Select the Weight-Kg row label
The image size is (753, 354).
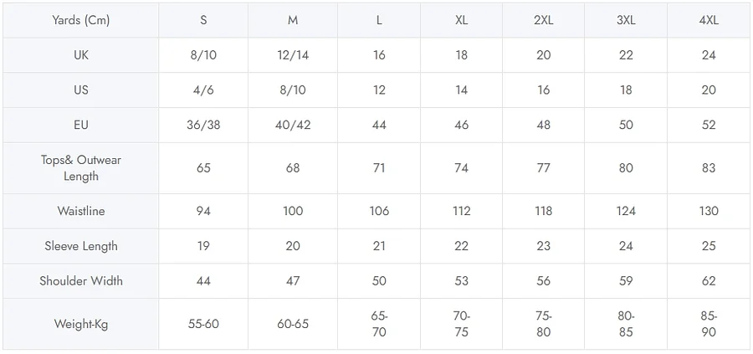point(80,324)
